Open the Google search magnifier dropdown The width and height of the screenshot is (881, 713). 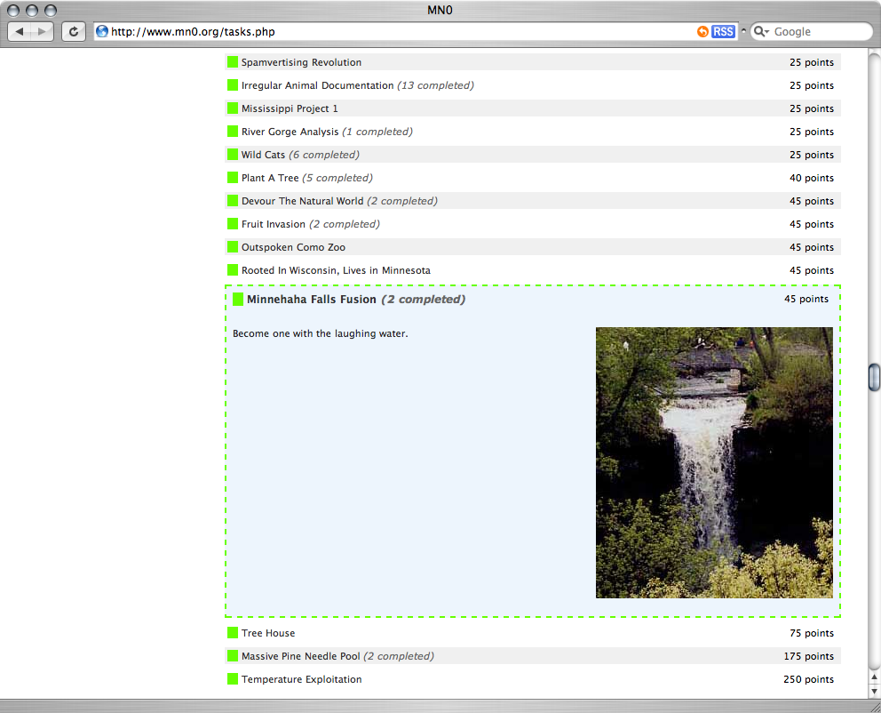[x=761, y=32]
